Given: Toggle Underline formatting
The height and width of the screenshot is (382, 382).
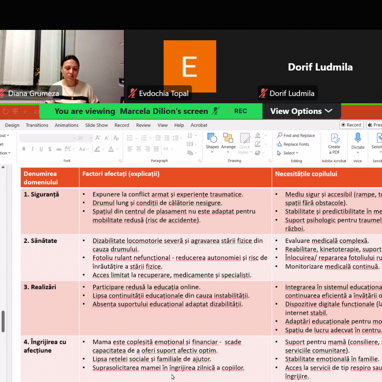Looking at the screenshot, I should (41, 149).
